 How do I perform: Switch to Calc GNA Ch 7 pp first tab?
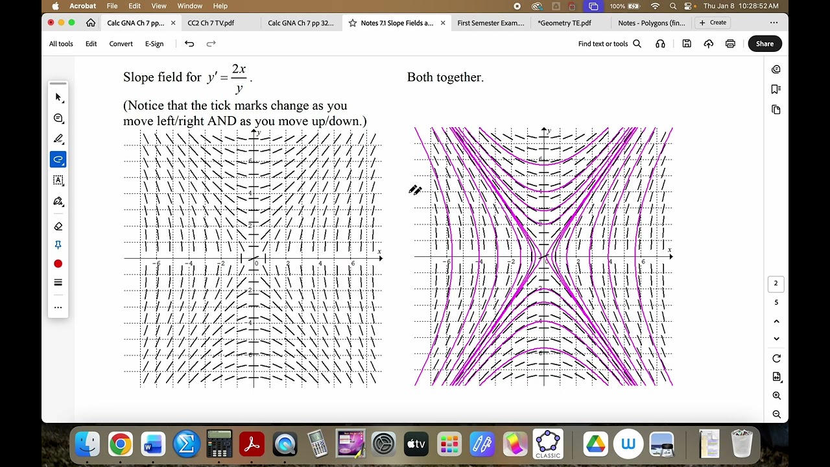(136, 23)
